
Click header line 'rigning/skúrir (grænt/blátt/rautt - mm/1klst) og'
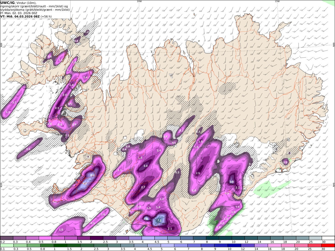pos(35,6)
